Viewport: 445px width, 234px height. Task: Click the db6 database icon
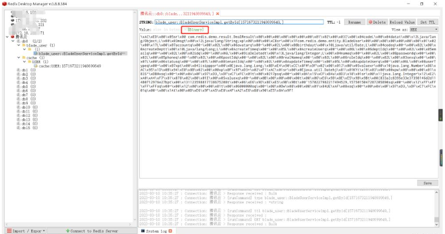click(18, 91)
